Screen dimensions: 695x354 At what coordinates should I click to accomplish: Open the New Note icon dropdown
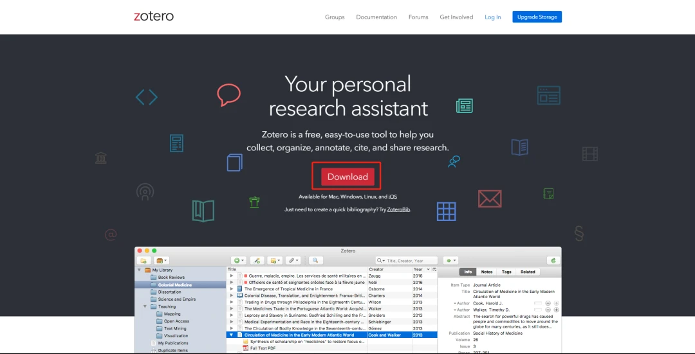click(x=275, y=261)
